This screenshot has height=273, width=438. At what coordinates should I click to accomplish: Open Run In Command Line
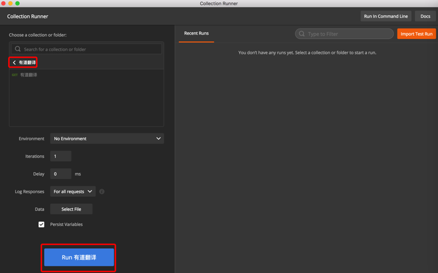tap(386, 16)
